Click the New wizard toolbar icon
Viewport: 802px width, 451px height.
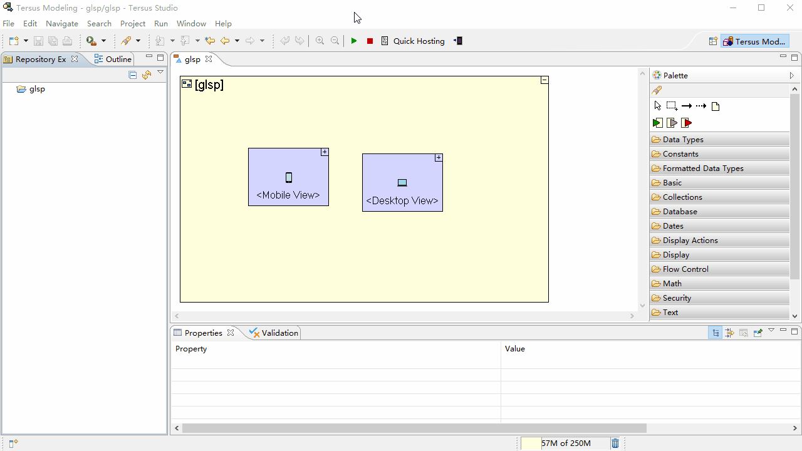click(x=14, y=41)
